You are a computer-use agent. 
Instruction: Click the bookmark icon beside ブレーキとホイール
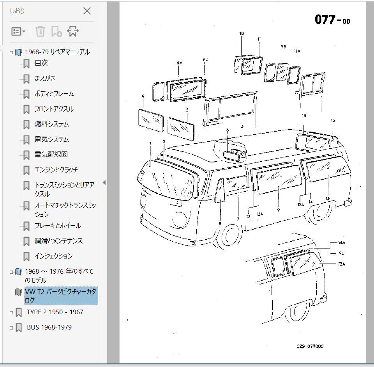point(26,226)
